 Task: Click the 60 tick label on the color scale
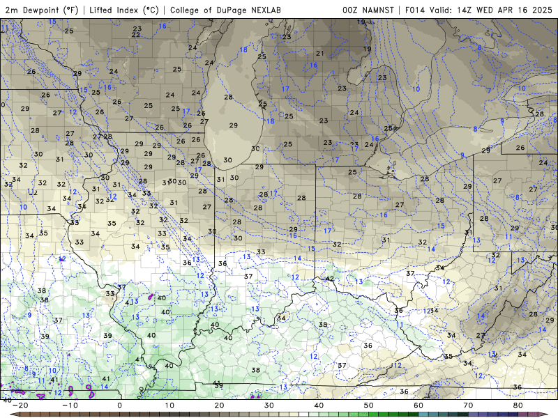[418, 405]
